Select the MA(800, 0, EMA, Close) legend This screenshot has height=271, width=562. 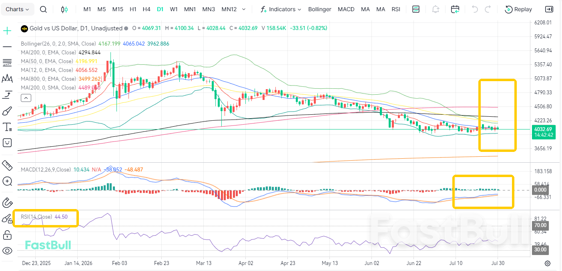tap(48, 79)
